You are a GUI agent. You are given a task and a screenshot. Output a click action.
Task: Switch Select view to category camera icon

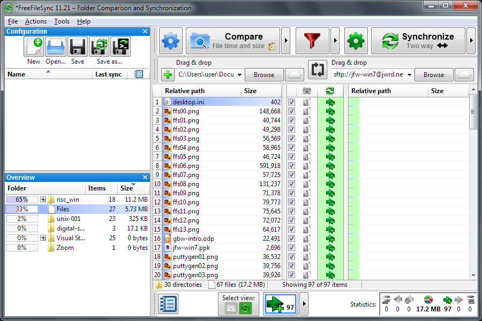pos(231,308)
